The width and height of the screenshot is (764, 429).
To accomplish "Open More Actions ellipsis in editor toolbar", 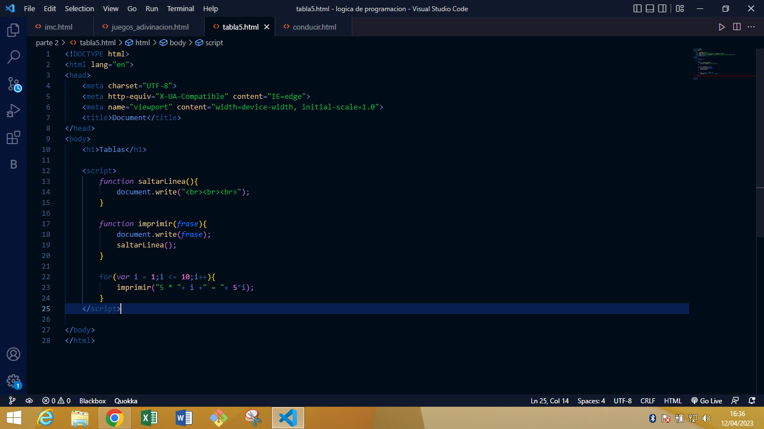I will tap(752, 27).
